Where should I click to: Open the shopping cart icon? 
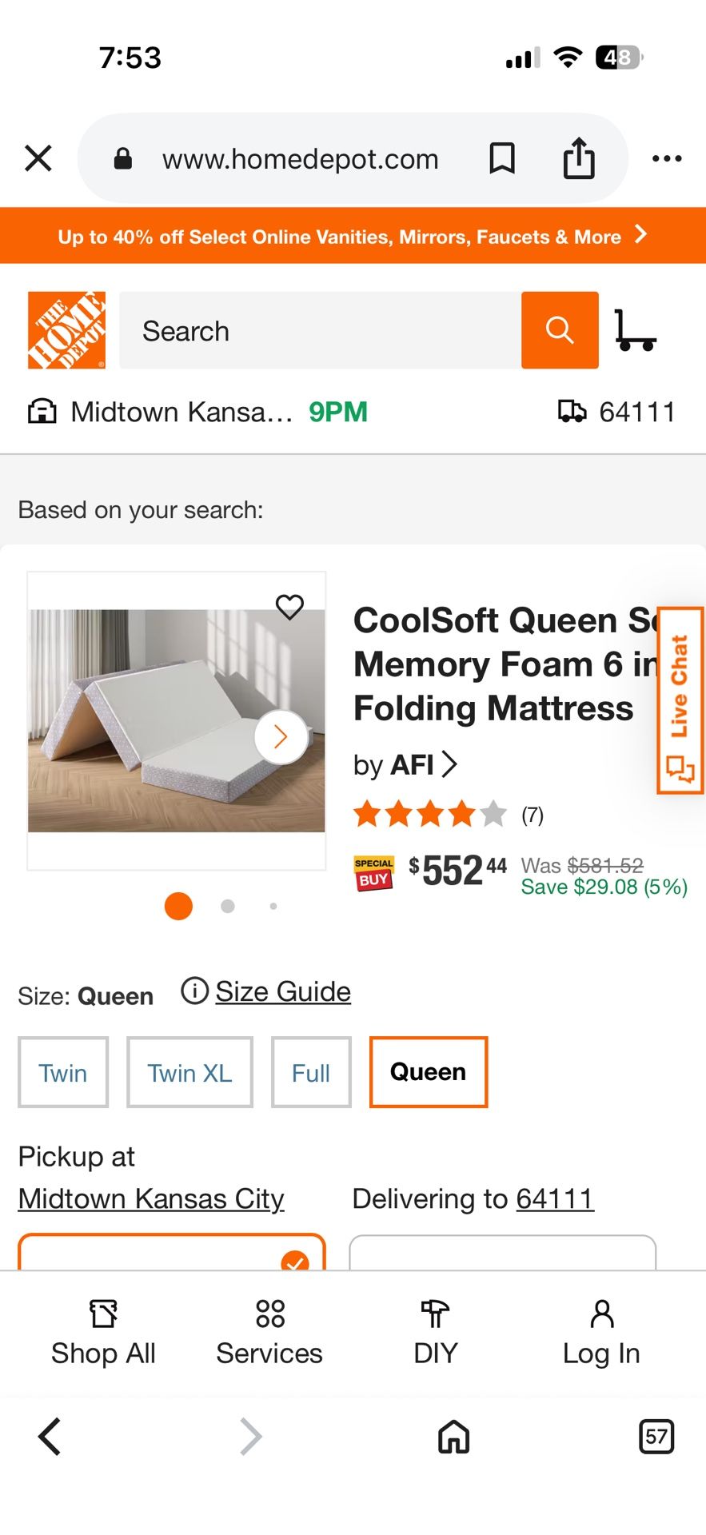[x=636, y=329]
